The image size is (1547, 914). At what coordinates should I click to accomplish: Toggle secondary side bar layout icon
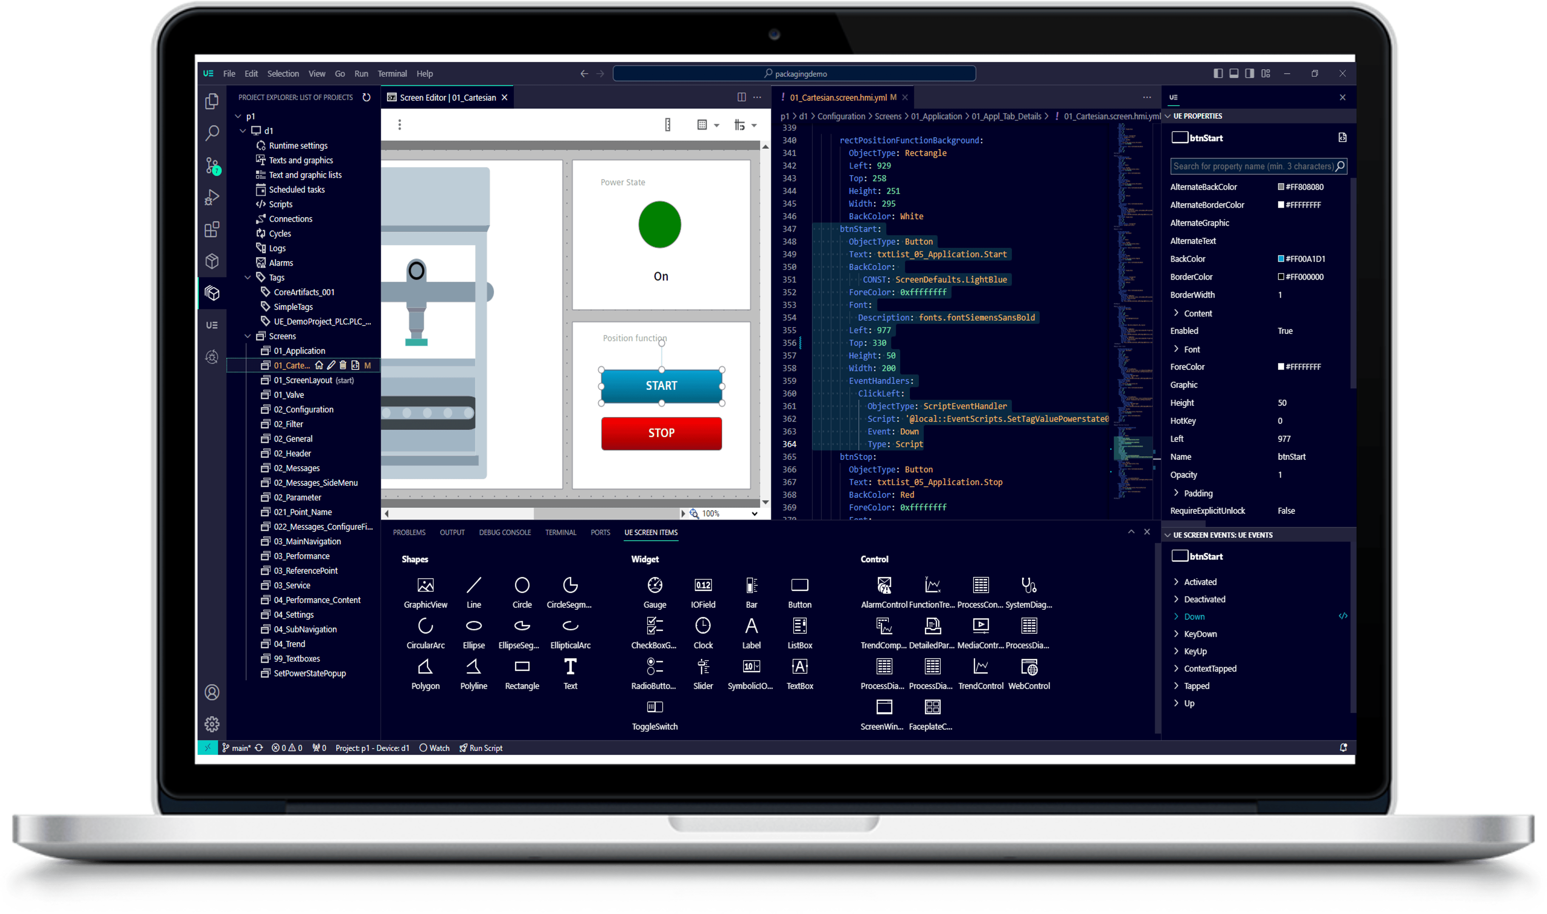tap(1249, 73)
